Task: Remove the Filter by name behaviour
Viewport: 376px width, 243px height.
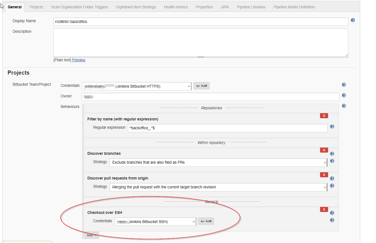Action: pyautogui.click(x=324, y=116)
